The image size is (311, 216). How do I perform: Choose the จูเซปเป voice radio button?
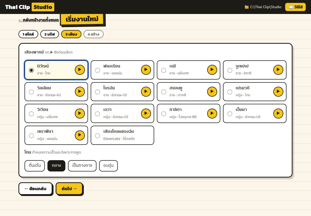pos(230,70)
